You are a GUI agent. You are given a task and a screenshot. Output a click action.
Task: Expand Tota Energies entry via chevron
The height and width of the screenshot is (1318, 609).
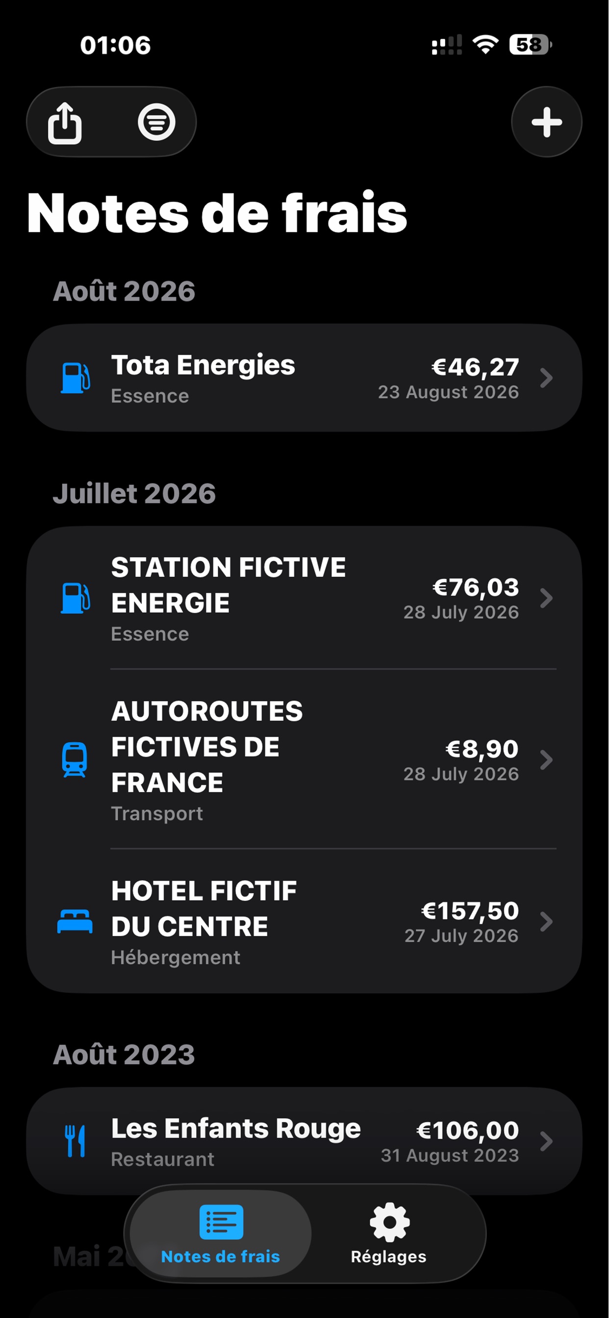(x=547, y=378)
